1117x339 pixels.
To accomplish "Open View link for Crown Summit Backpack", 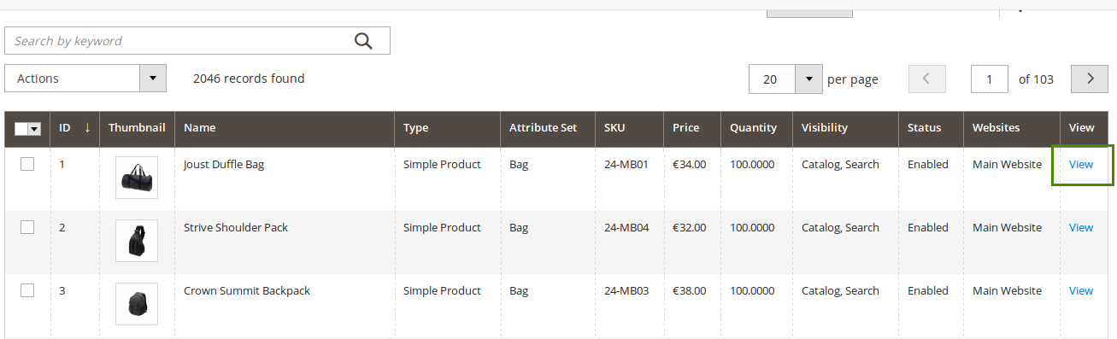I will tap(1081, 290).
